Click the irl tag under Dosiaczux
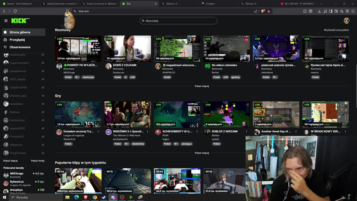Image resolution: width=357 pixels, height=201 pixels. (x=126, y=77)
